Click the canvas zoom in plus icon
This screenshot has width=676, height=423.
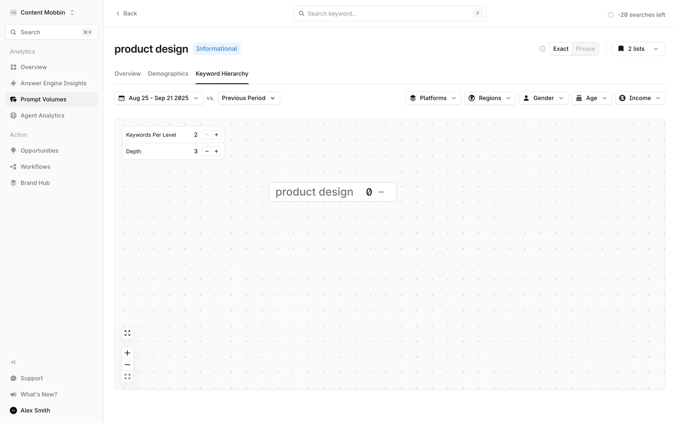tap(127, 353)
